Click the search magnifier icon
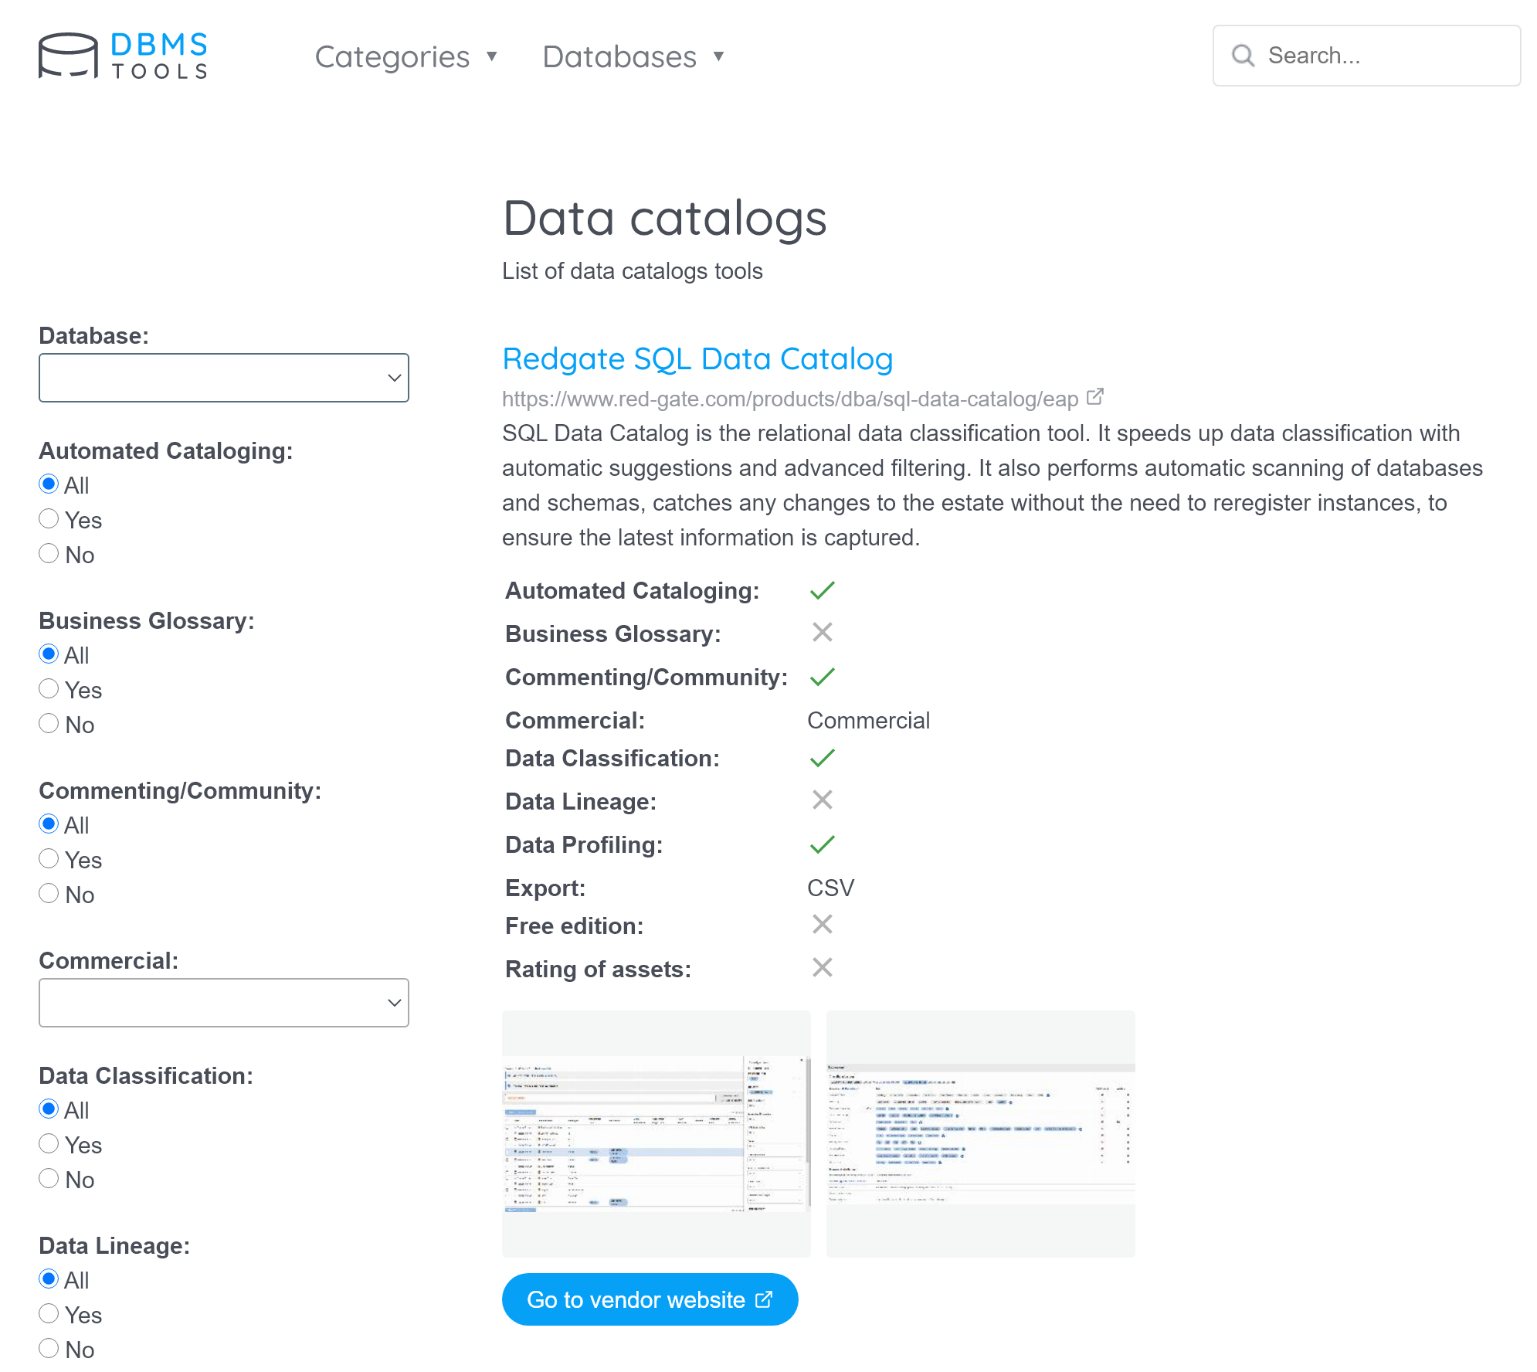1537x1372 pixels. click(x=1243, y=56)
